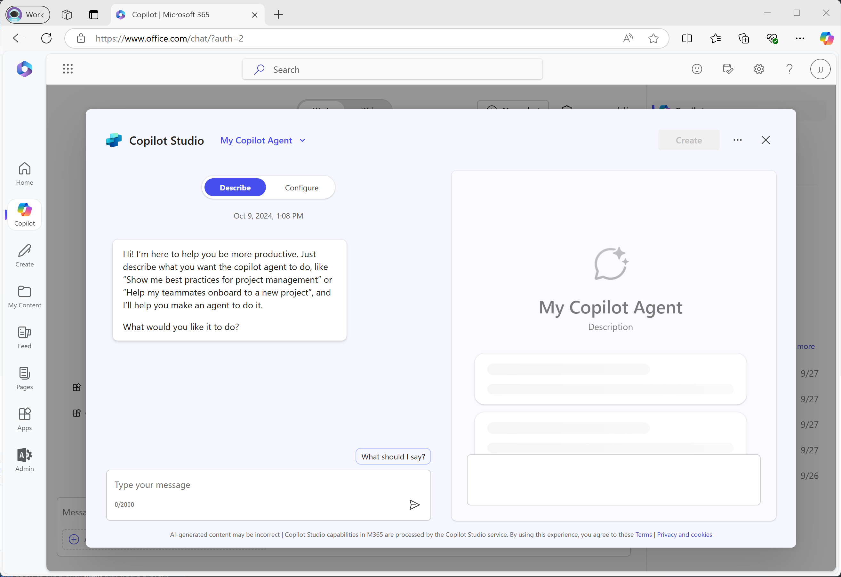The image size is (841, 577).
Task: Click the Microsoft 365 apps grid icon
Action: [68, 69]
